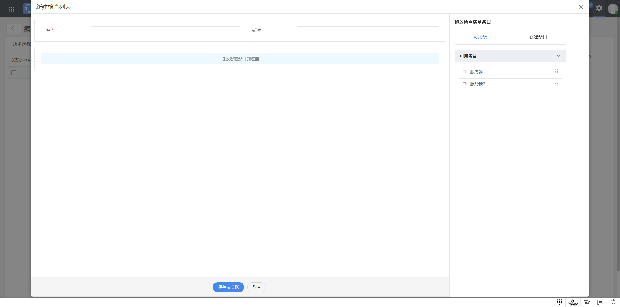Open the chat message icon
Image resolution: width=620 pixels, height=307 pixels.
point(600,302)
